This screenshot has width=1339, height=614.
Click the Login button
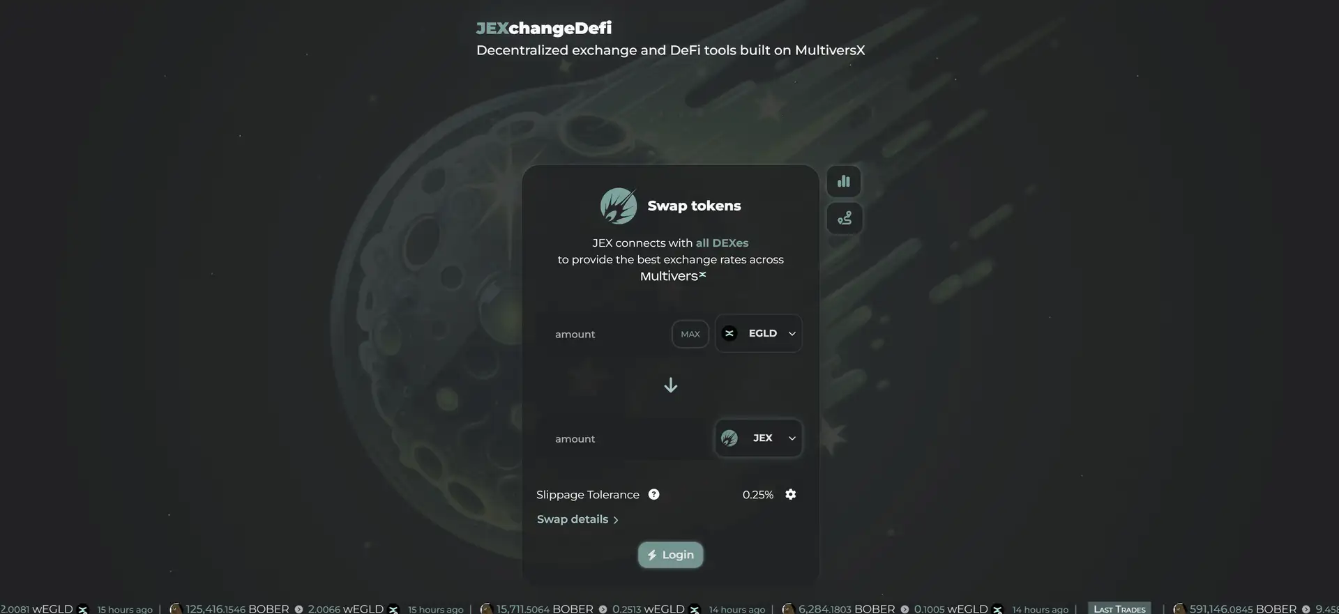[670, 555]
